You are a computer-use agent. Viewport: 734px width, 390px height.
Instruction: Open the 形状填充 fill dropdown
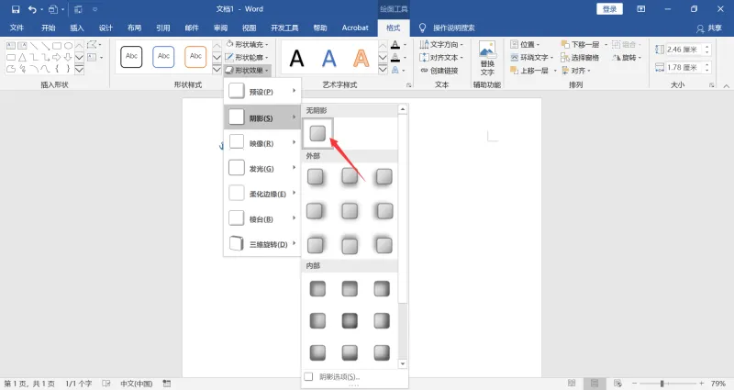tap(247, 44)
